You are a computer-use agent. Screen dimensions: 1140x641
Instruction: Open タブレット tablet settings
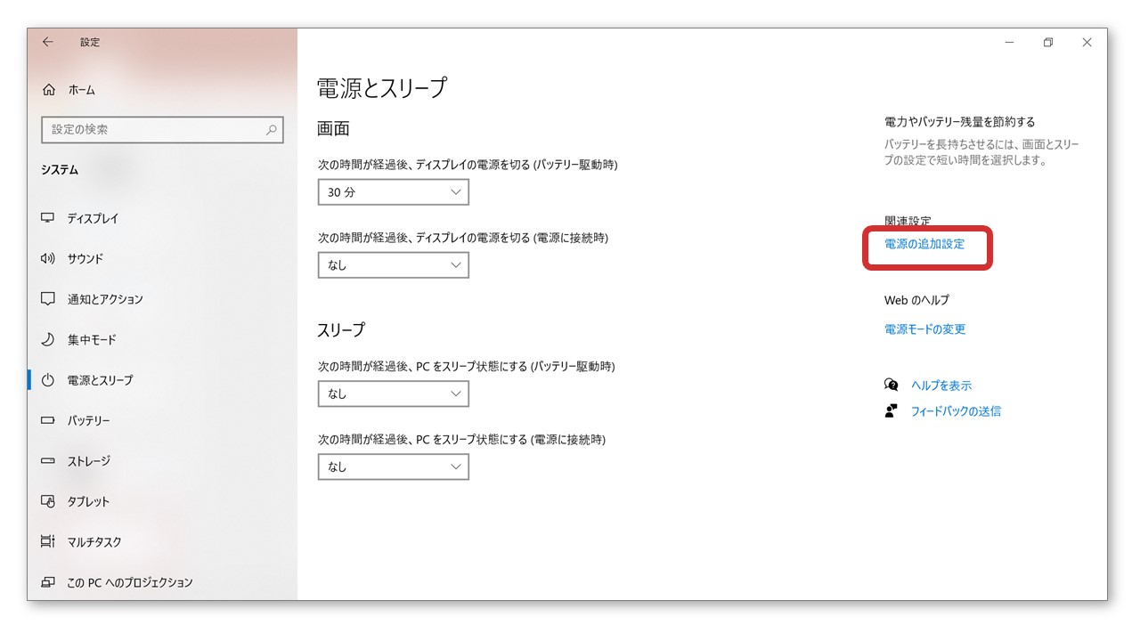coord(88,501)
